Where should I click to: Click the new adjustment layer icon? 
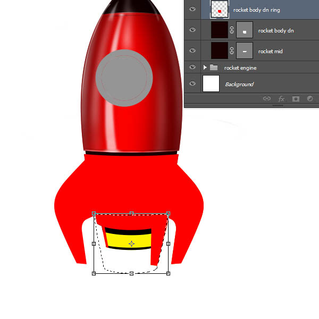[310, 99]
